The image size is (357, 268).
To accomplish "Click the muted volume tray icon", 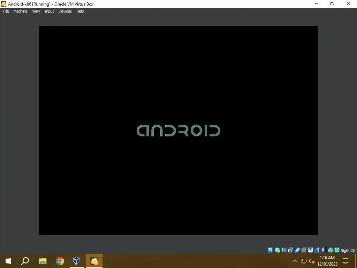I will pos(312,261).
